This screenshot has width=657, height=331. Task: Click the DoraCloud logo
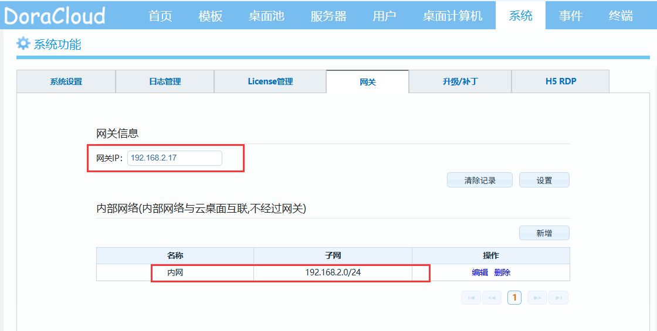55,15
